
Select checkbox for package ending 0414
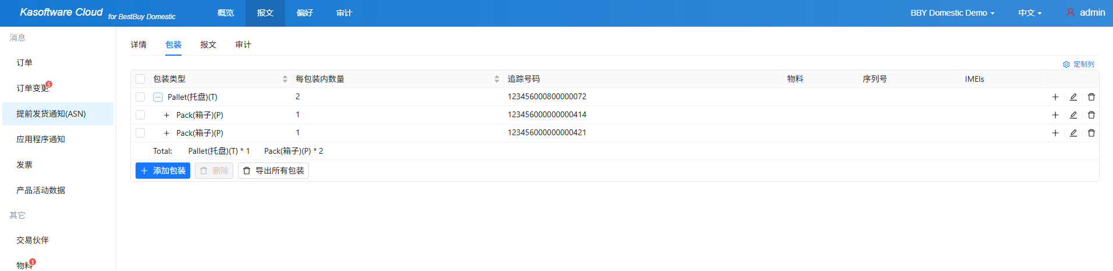point(140,115)
